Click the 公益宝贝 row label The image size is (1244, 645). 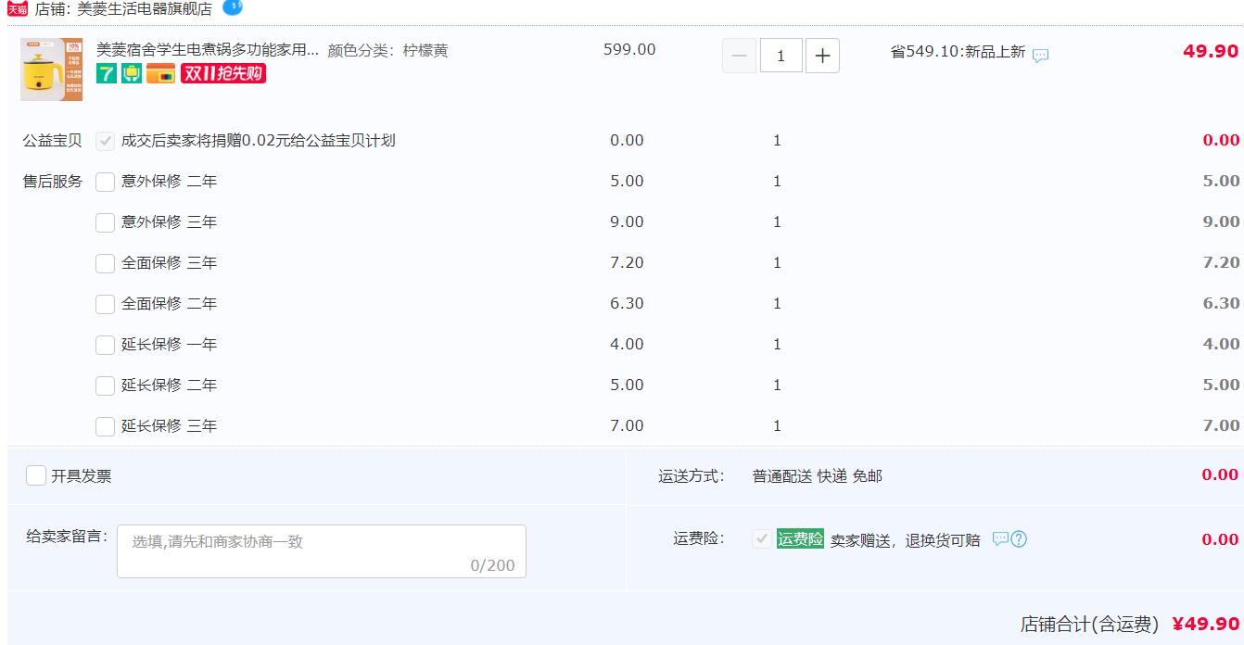[x=53, y=141]
